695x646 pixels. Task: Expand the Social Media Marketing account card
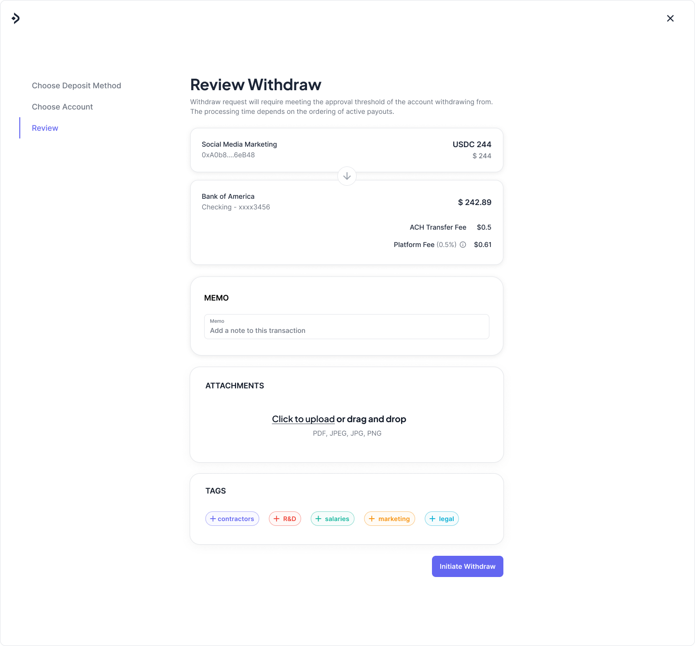[347, 150]
